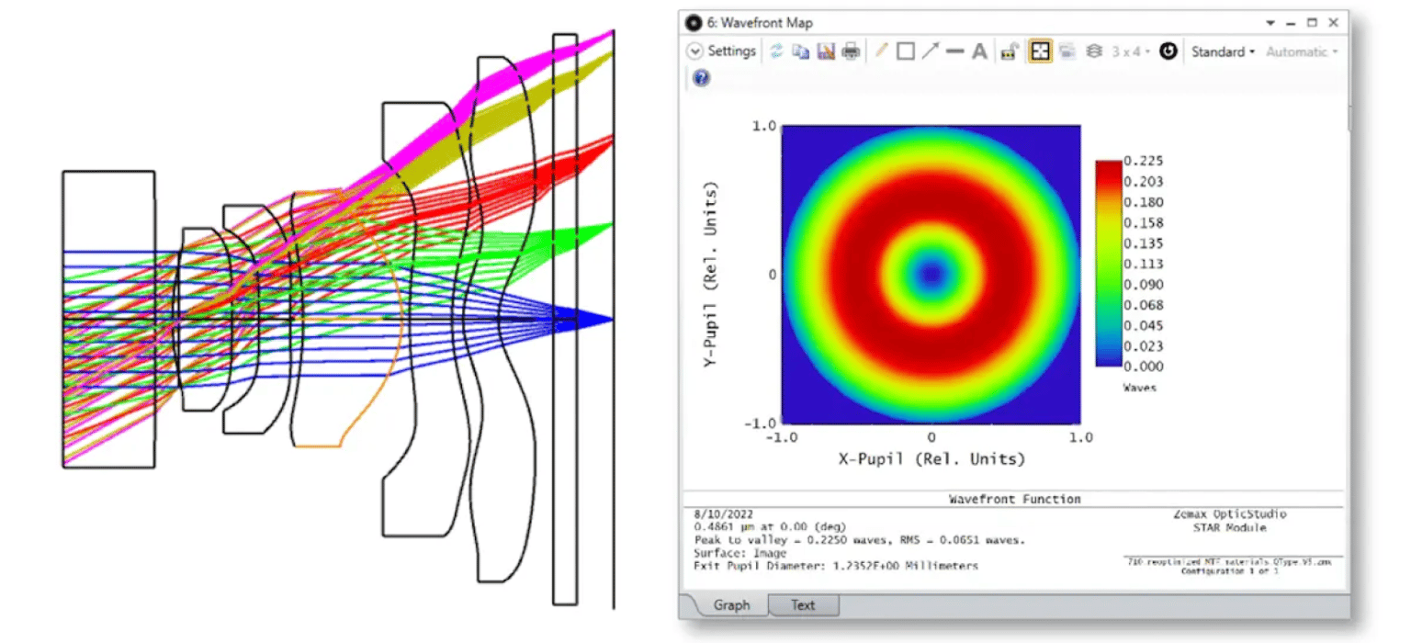This screenshot has width=1411, height=643.
Task: Click the 'Peak to valley' results text
Action: click(860, 540)
